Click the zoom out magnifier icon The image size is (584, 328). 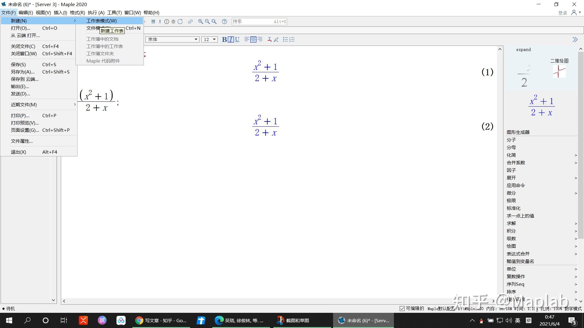click(x=207, y=22)
